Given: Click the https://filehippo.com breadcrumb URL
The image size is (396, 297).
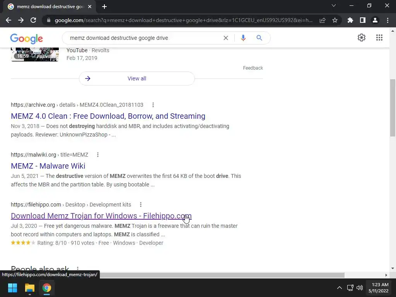Looking at the screenshot, I should [x=36, y=205].
